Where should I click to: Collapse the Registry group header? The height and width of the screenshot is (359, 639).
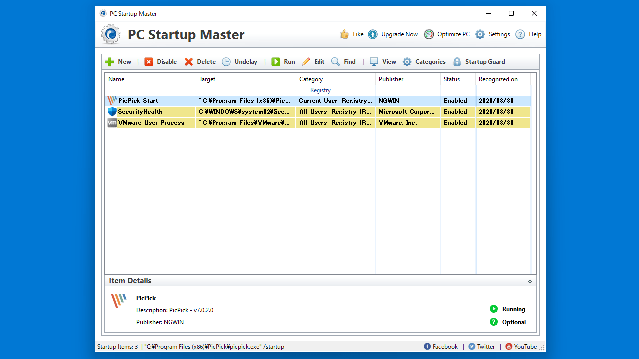[320, 90]
